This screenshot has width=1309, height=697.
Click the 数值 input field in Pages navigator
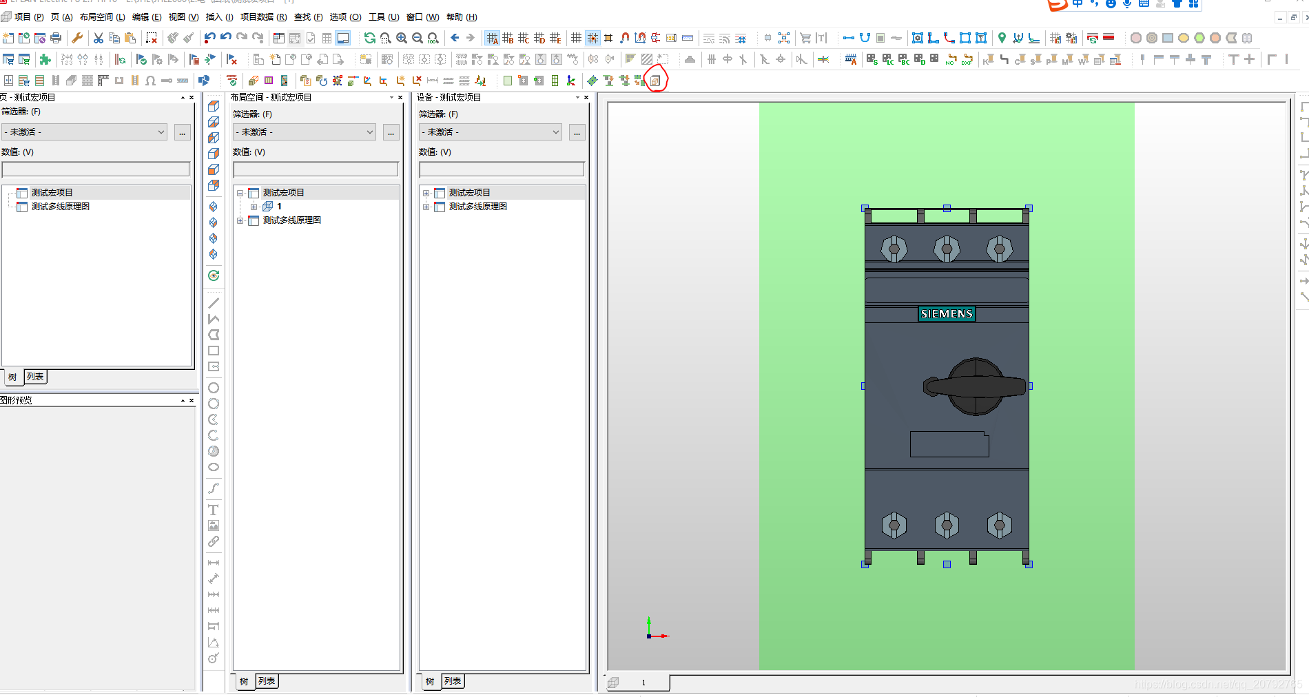pyautogui.click(x=96, y=169)
